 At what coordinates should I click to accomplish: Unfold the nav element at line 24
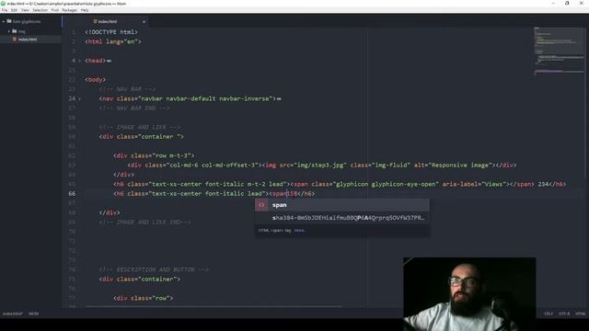pos(80,98)
